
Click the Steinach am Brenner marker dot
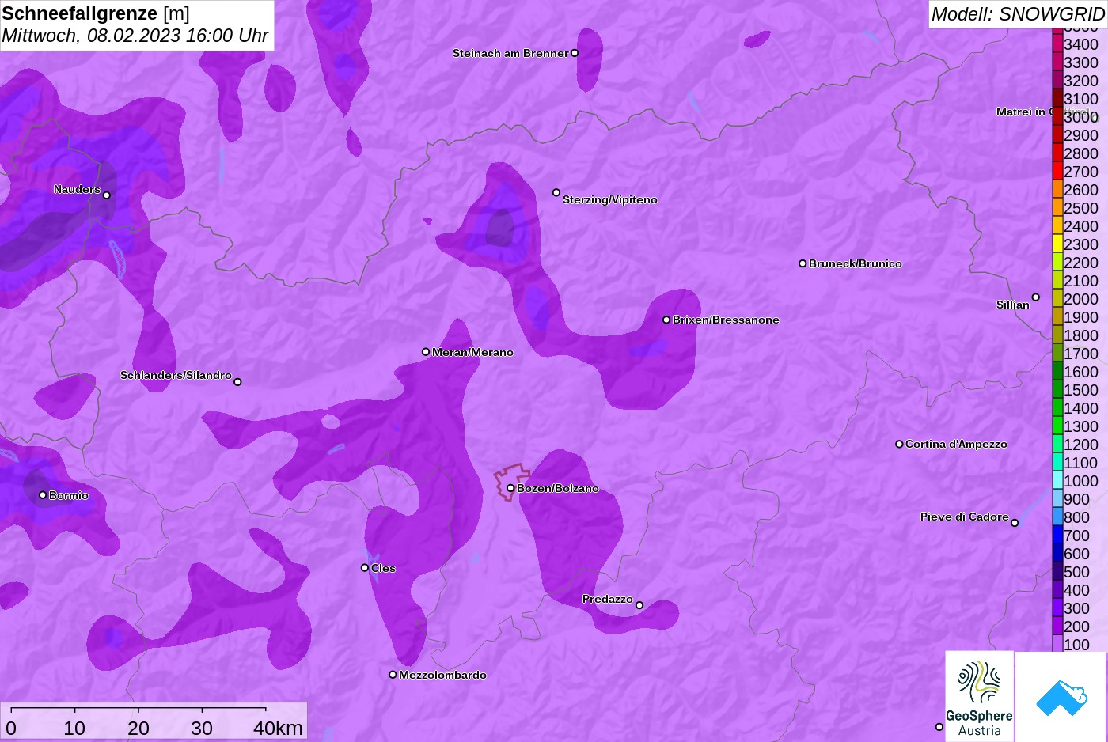575,53
